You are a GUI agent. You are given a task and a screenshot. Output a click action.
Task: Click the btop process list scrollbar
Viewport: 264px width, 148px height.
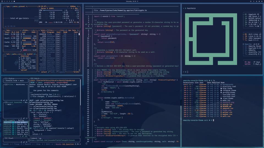pos(79,50)
